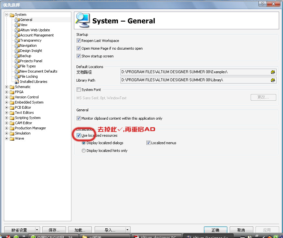Expand the Version Control node
283x238 pixels.
pyautogui.click(x=7, y=97)
